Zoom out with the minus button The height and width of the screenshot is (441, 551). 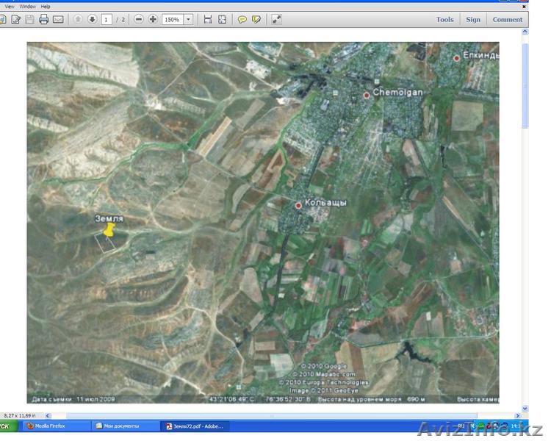point(139,19)
